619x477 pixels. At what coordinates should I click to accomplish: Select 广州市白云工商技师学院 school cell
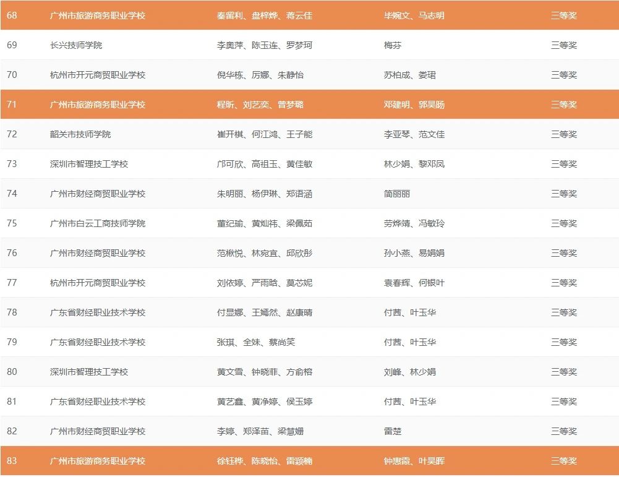click(98, 223)
